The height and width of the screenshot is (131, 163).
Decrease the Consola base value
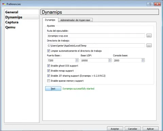coord(143,61)
